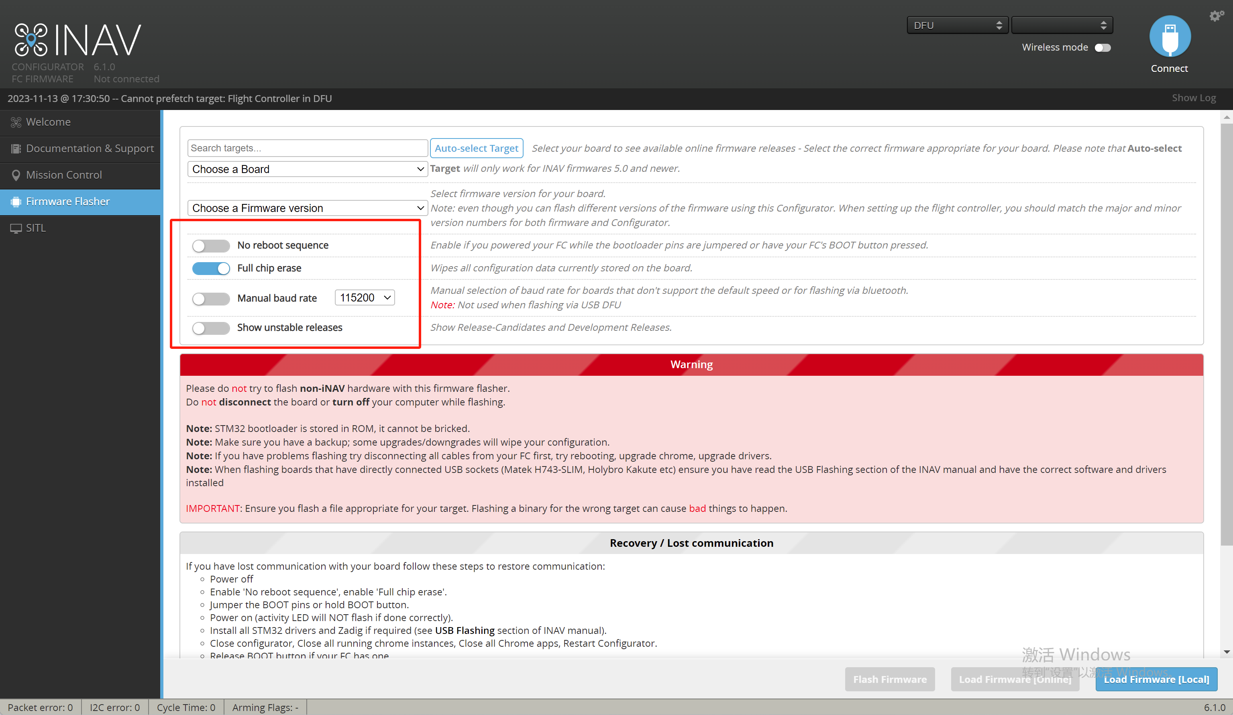This screenshot has height=715, width=1233.
Task: Click the Connect label
Action: pos(1170,69)
